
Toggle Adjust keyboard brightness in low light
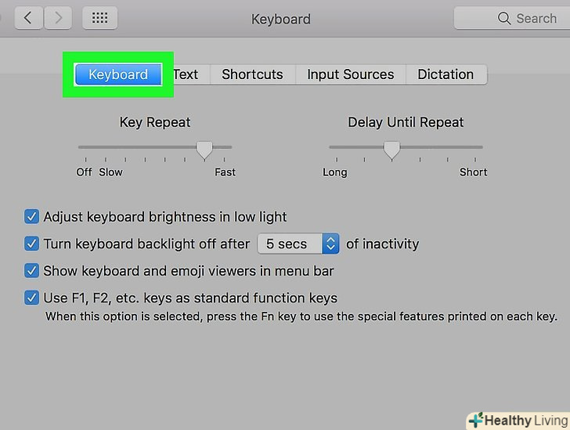coord(32,217)
